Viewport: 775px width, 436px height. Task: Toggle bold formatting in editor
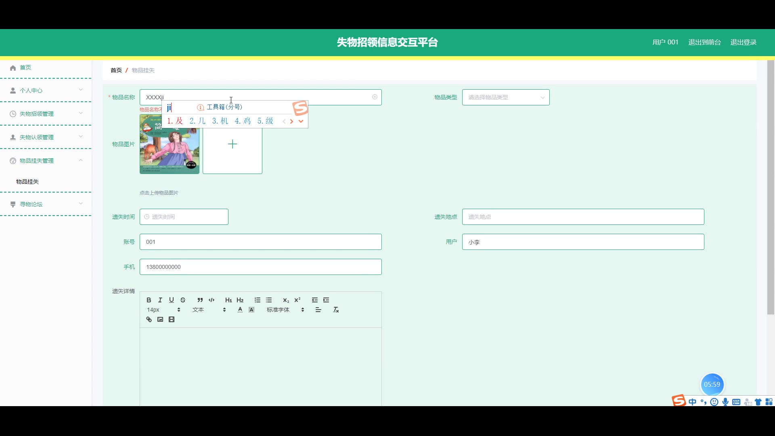click(149, 300)
